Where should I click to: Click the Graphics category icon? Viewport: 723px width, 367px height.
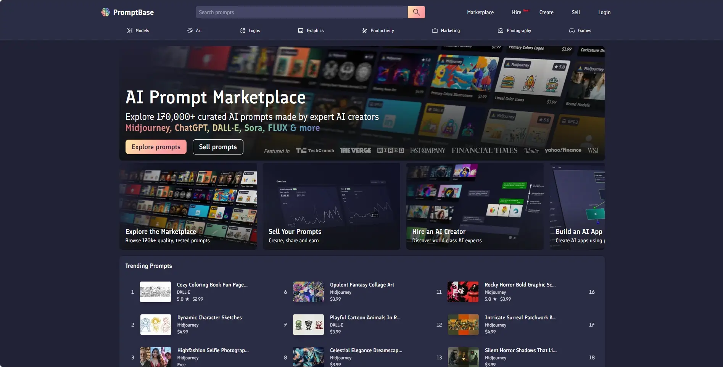(x=301, y=31)
